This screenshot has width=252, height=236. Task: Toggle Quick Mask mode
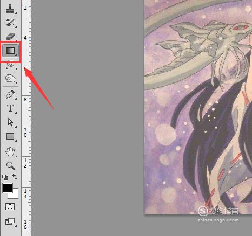click(10, 207)
